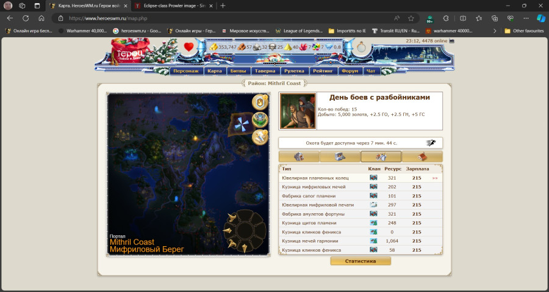Click the blue diamond resource icon
The width and height of the screenshot is (549, 292).
[329, 47]
